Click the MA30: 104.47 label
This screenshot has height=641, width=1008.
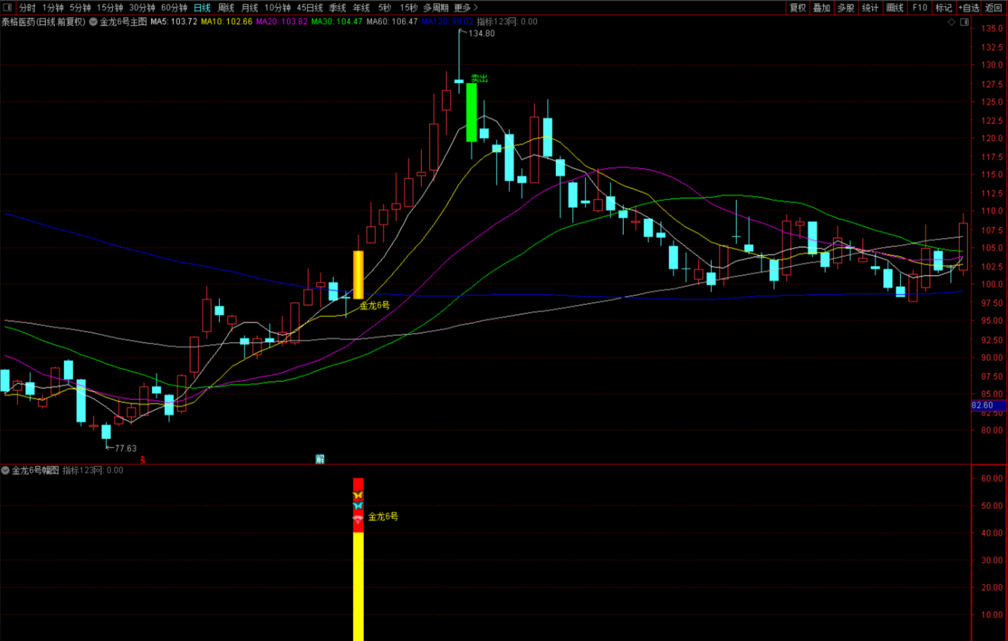[337, 22]
